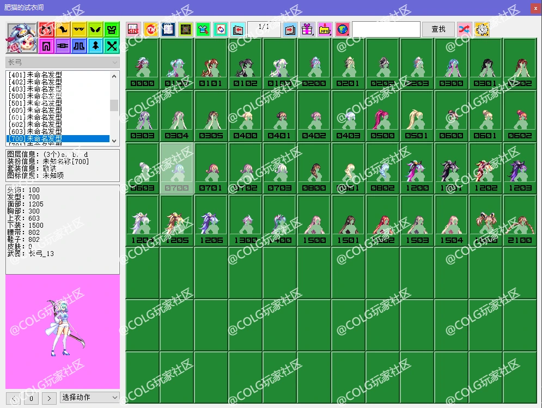Select hairstyle thumbnail 0501
The height and width of the screenshot is (408, 542).
coord(417,116)
